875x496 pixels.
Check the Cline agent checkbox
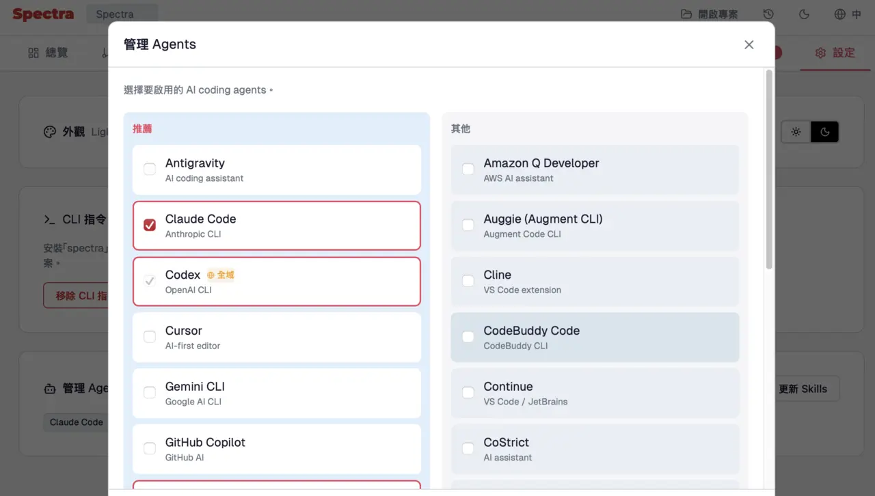coord(468,281)
